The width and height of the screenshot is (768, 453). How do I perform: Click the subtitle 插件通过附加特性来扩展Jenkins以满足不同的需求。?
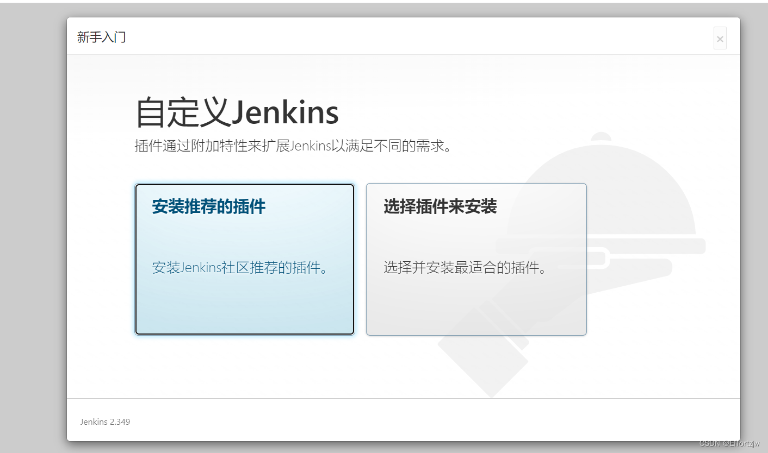tap(294, 146)
